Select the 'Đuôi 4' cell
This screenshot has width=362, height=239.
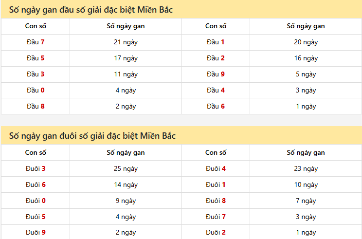point(216,169)
